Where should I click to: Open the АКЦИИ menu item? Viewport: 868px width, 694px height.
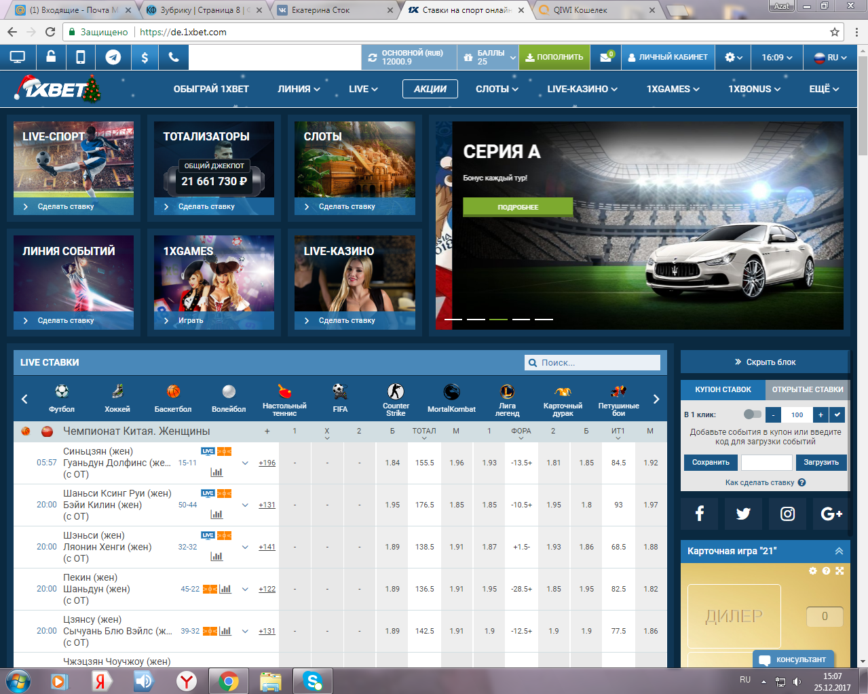(430, 89)
